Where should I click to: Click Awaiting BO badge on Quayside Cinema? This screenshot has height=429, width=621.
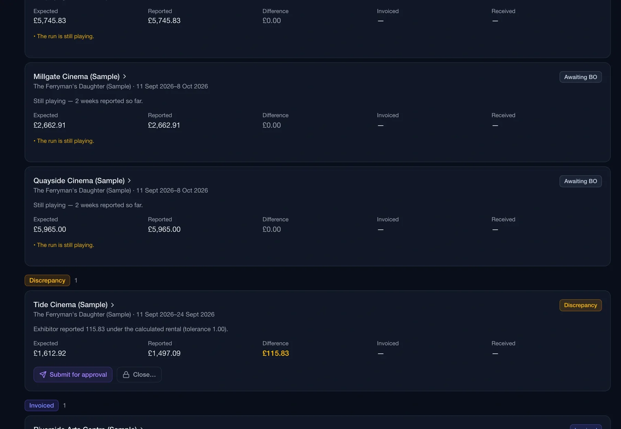pyautogui.click(x=580, y=181)
